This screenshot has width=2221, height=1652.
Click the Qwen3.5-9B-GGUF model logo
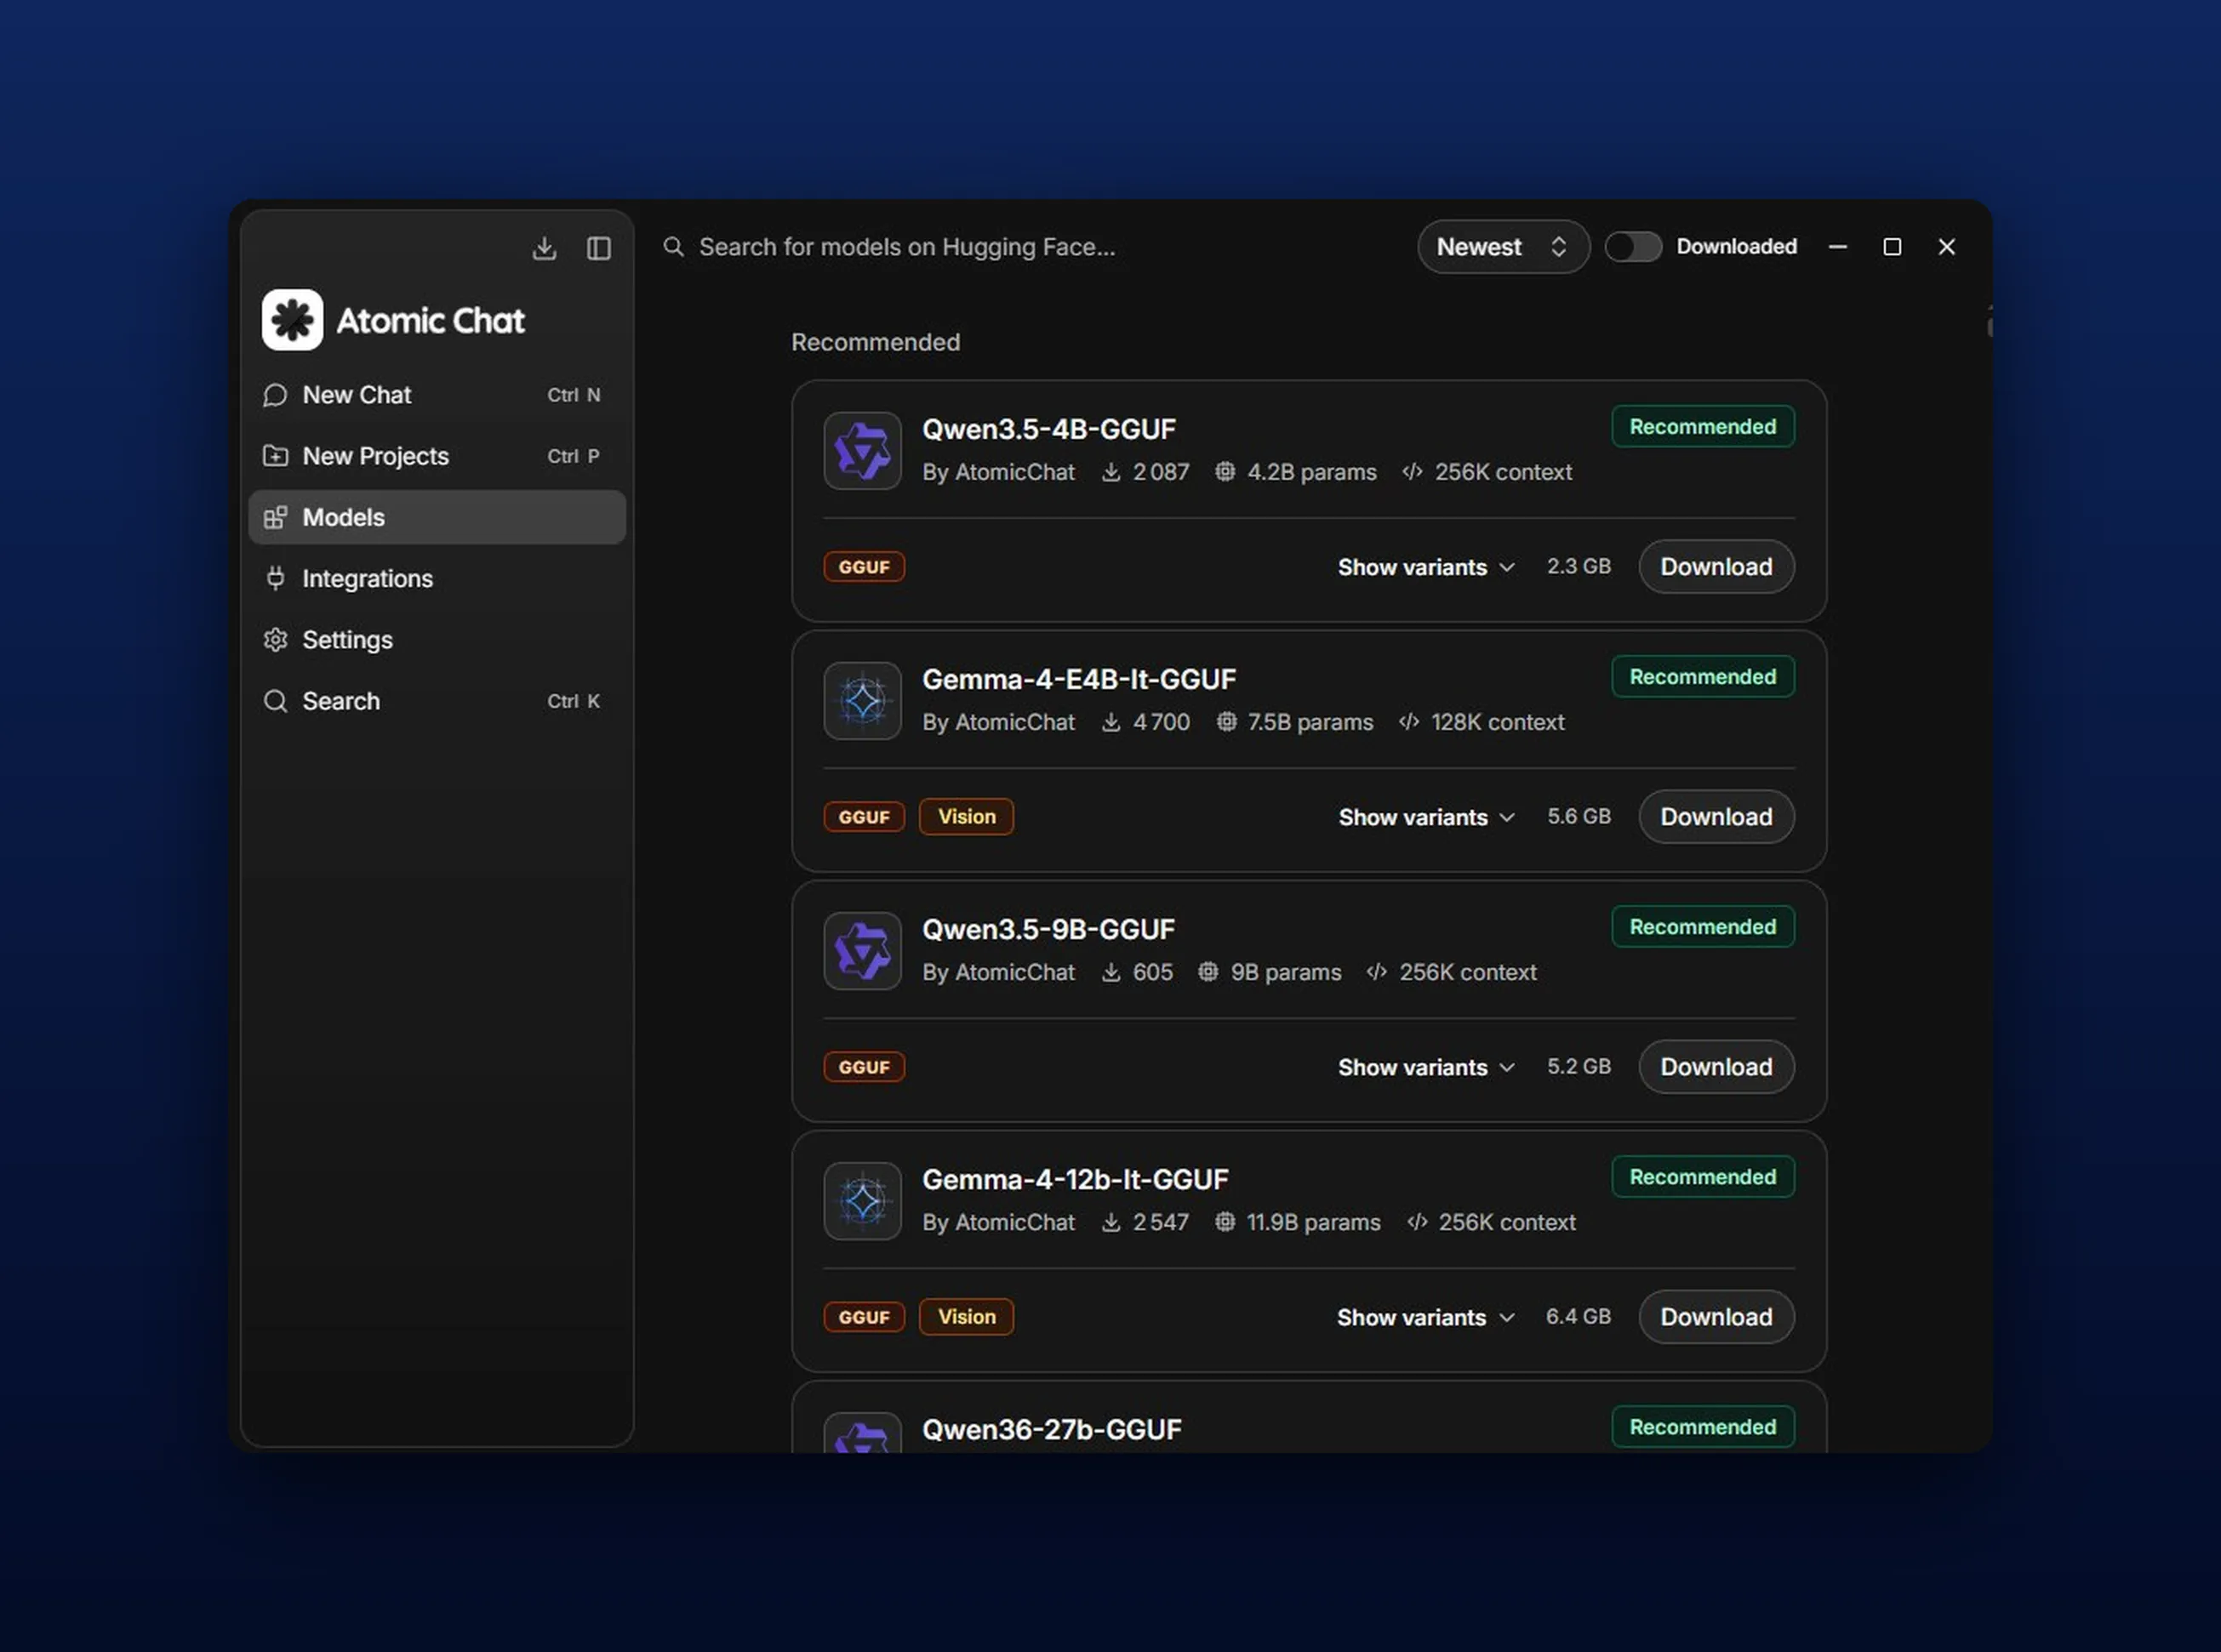(862, 951)
